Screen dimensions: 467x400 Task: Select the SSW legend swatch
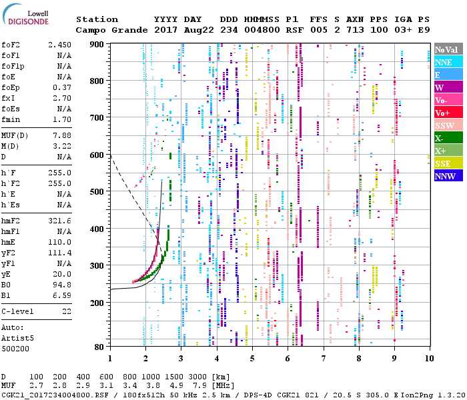[448, 126]
